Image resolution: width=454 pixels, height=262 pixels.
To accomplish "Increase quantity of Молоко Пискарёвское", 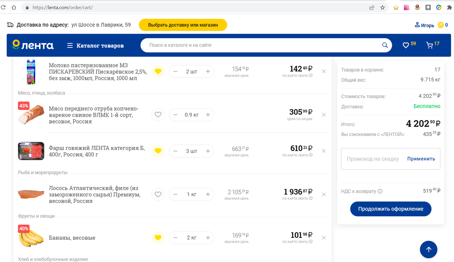I will pyautogui.click(x=208, y=71).
